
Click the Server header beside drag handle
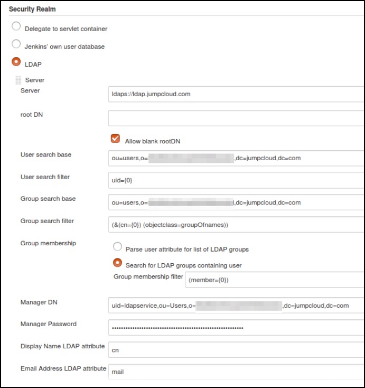pos(35,80)
